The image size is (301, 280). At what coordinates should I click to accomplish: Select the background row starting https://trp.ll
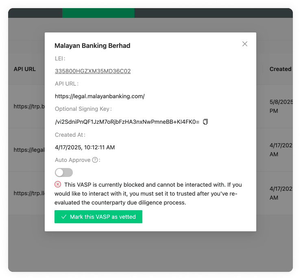28,193
